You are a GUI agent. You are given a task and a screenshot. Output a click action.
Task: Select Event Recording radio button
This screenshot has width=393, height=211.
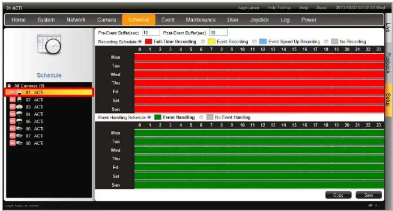coord(203,41)
